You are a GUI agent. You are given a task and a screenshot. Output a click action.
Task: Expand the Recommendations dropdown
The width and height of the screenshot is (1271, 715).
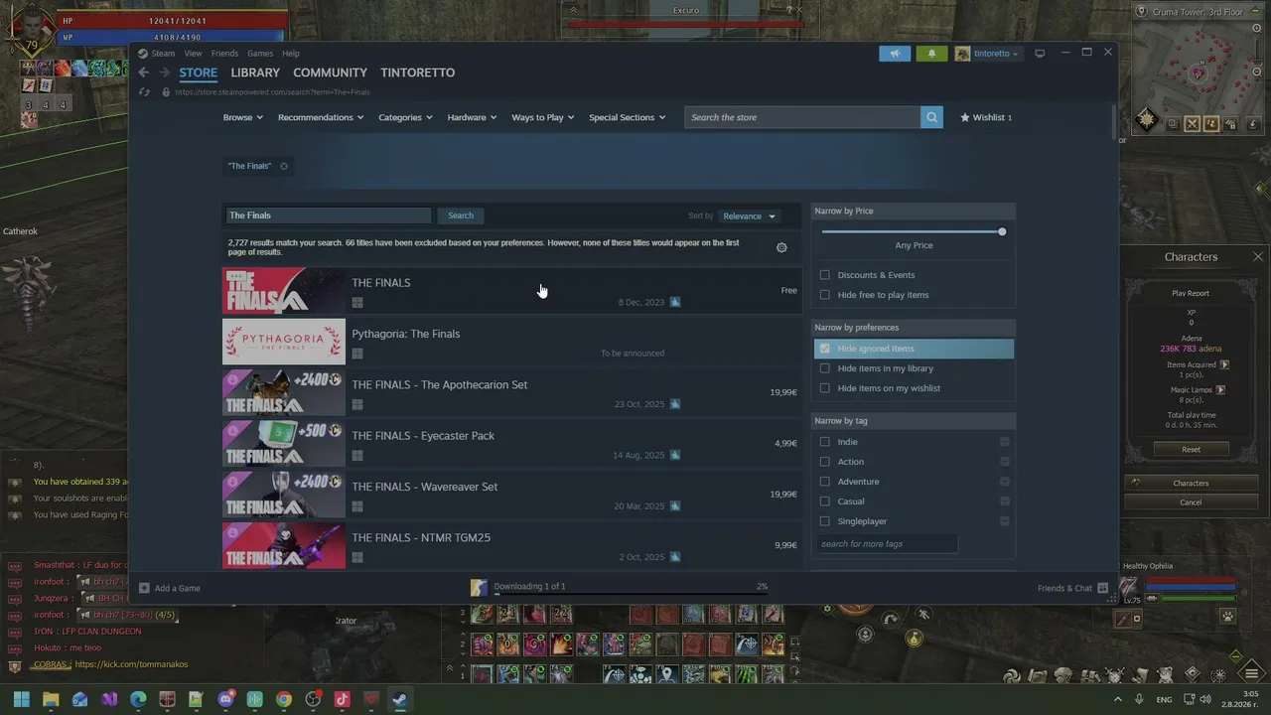click(321, 117)
